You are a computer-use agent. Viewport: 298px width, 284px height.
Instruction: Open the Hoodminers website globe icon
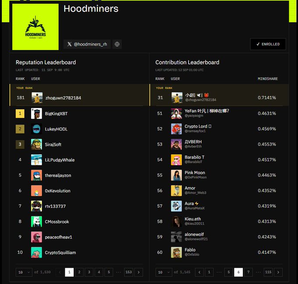coord(117,44)
